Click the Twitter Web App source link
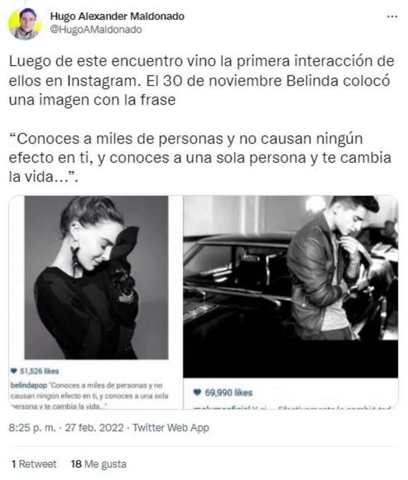 (x=170, y=428)
